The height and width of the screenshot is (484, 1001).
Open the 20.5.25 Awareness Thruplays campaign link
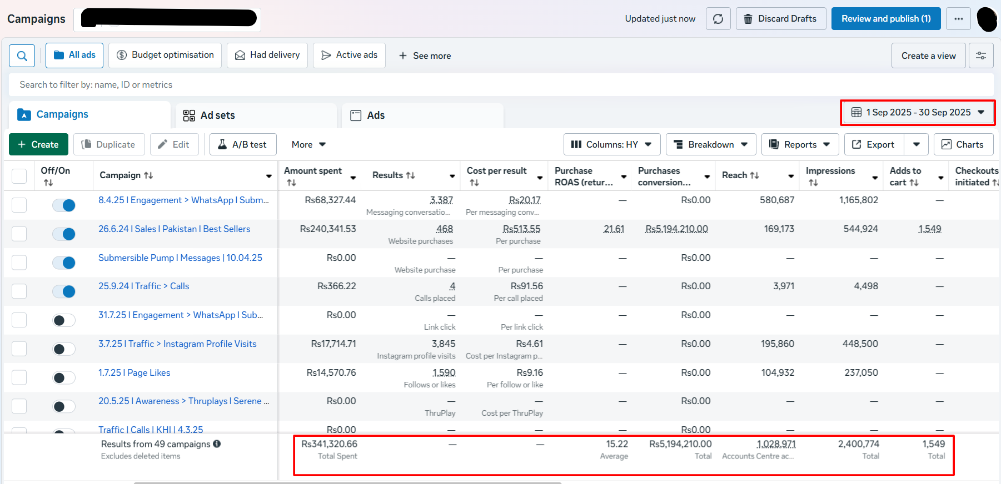pyautogui.click(x=184, y=401)
